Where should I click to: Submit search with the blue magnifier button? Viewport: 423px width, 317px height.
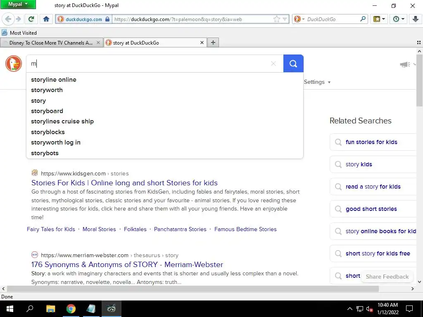click(293, 64)
